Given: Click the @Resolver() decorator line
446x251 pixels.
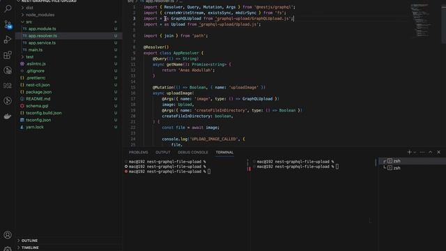Looking at the screenshot, I should point(156,47).
